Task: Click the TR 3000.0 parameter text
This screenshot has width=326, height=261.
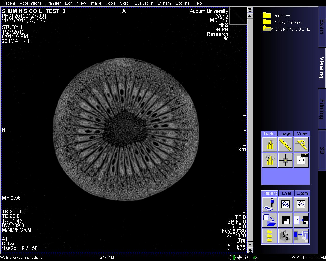Action: [13, 212]
